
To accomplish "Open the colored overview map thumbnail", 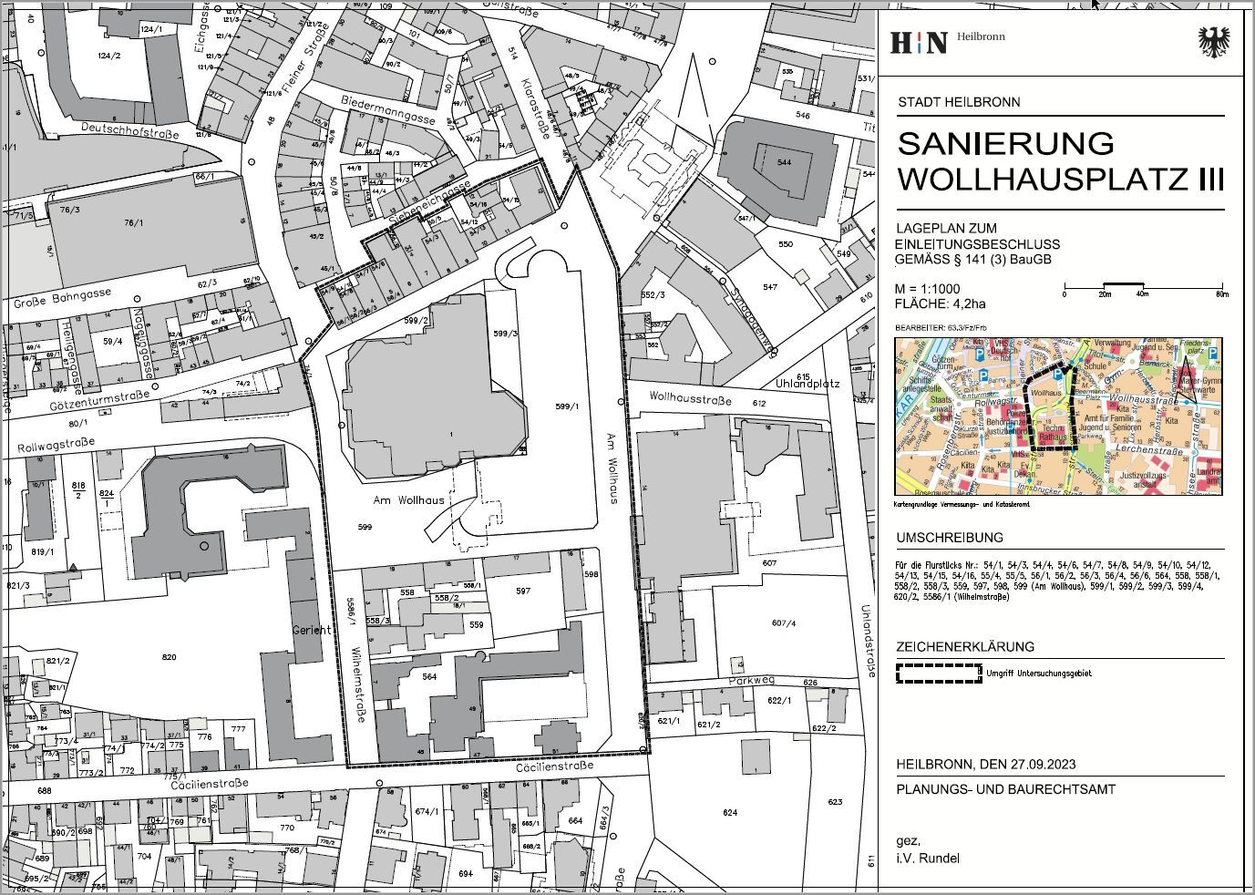I will point(1058,416).
